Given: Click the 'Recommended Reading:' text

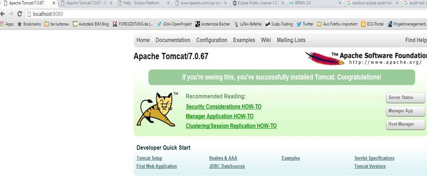Looking at the screenshot, I should (216, 96).
